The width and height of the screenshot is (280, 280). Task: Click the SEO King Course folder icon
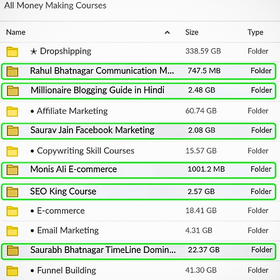(12, 192)
